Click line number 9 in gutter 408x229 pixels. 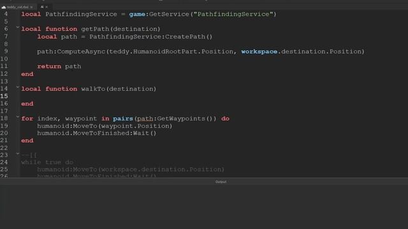click(6, 51)
